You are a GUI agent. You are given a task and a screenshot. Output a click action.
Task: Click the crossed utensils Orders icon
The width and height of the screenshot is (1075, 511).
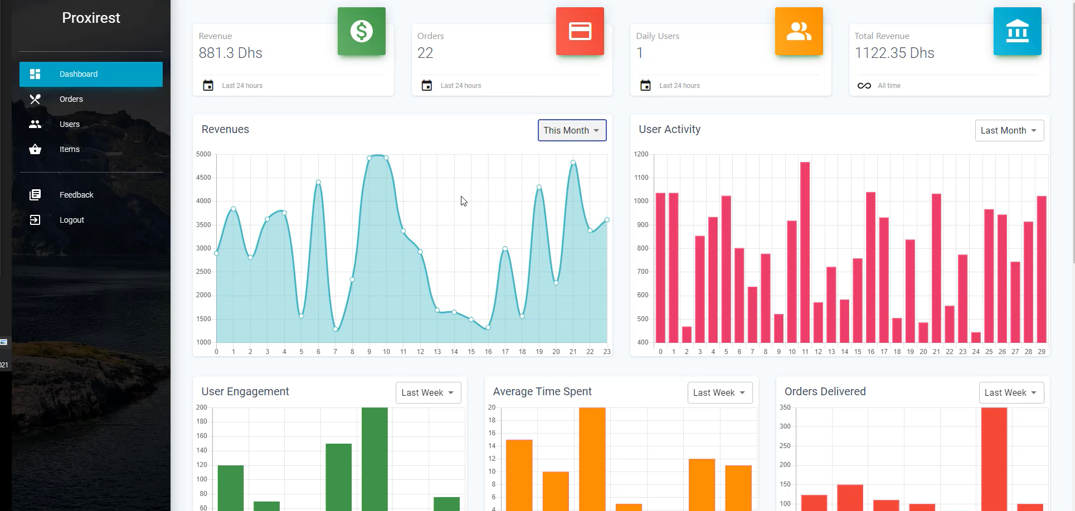point(35,99)
